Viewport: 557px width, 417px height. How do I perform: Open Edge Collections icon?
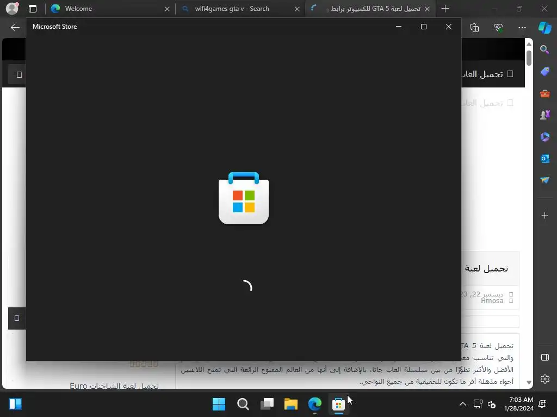[x=474, y=27]
